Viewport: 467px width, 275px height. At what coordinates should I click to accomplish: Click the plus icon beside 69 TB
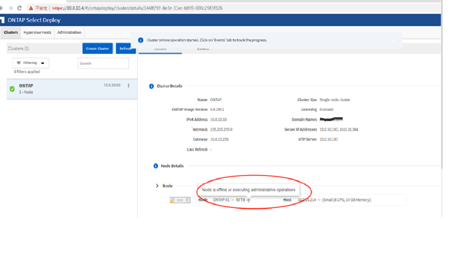coord(249,200)
